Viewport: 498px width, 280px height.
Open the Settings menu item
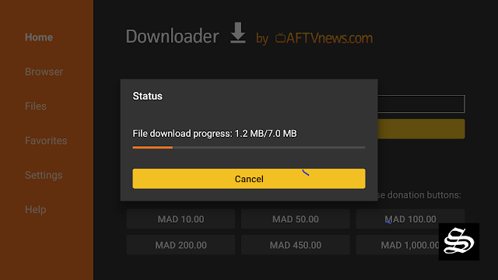44,175
